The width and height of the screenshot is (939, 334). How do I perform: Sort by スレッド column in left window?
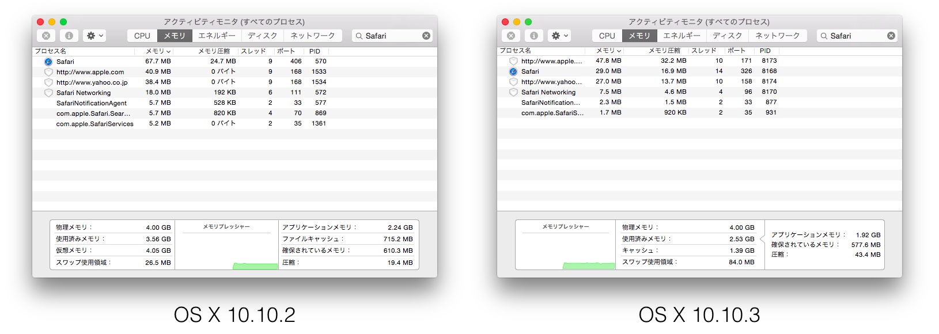tap(256, 51)
